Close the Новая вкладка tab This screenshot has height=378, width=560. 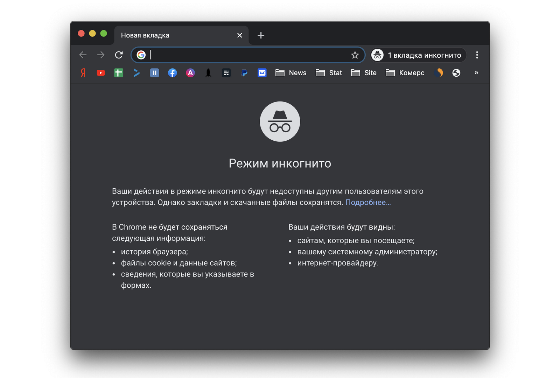(240, 35)
